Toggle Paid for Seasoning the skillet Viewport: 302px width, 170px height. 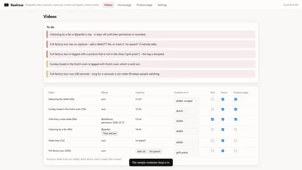pyautogui.click(x=212, y=99)
